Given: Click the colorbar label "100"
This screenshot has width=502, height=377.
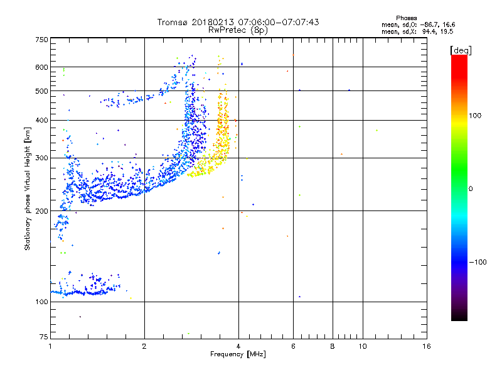Looking at the screenshot, I should (x=475, y=116).
